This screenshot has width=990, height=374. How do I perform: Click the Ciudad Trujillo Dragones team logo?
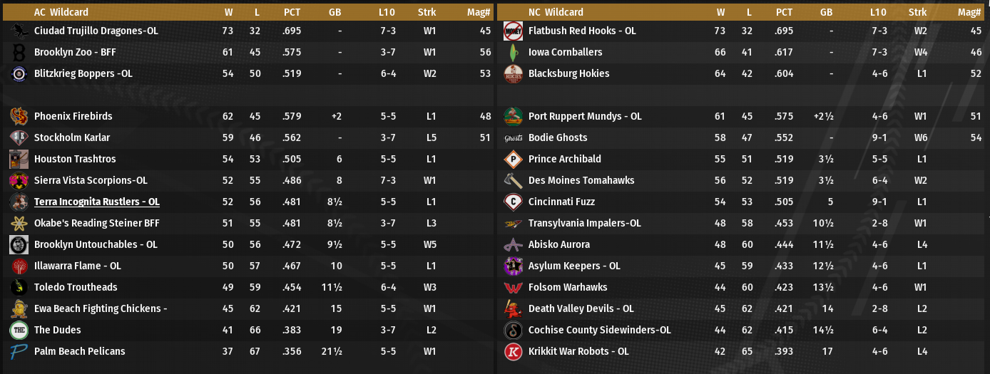(19, 31)
